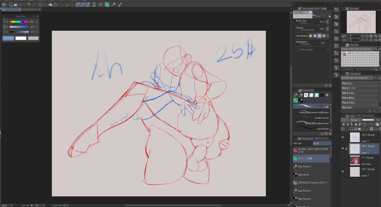Toggle visibility eye of Layer 1
The height and width of the screenshot is (207, 381).
coord(343,149)
